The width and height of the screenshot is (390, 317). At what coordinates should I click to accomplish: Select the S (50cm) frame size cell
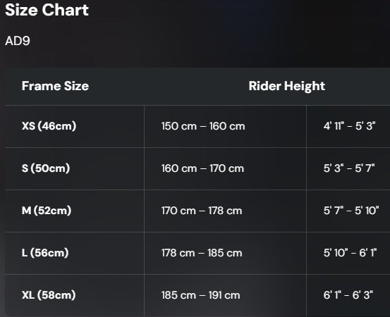(x=74, y=168)
